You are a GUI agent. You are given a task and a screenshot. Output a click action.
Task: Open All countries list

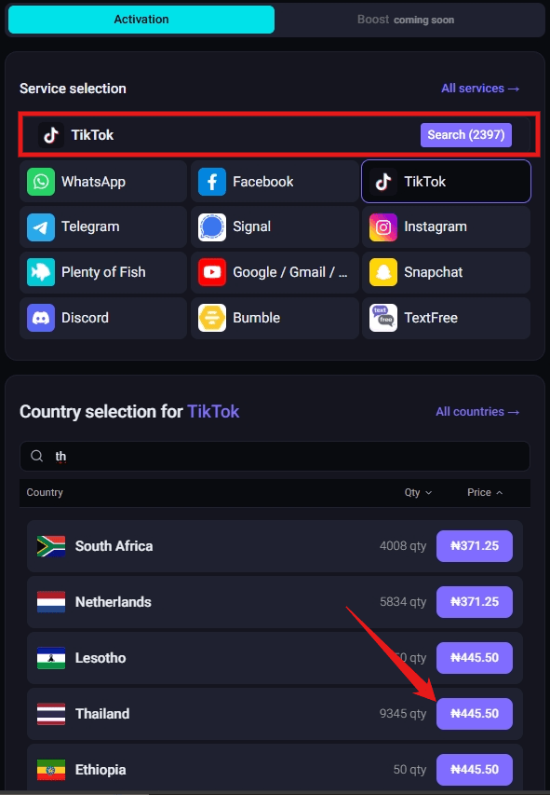tap(477, 411)
